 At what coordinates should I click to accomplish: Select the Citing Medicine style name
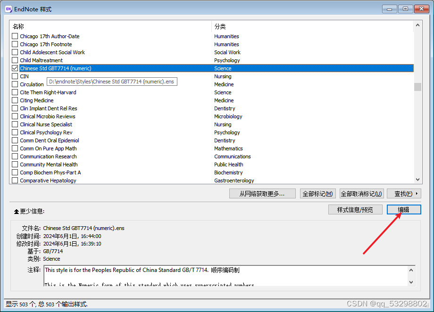tap(36, 100)
